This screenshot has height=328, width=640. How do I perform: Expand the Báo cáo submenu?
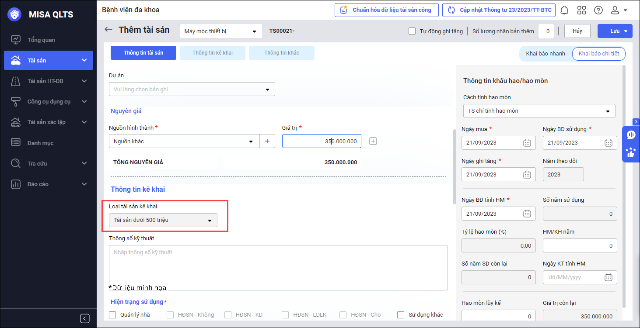tap(84, 184)
